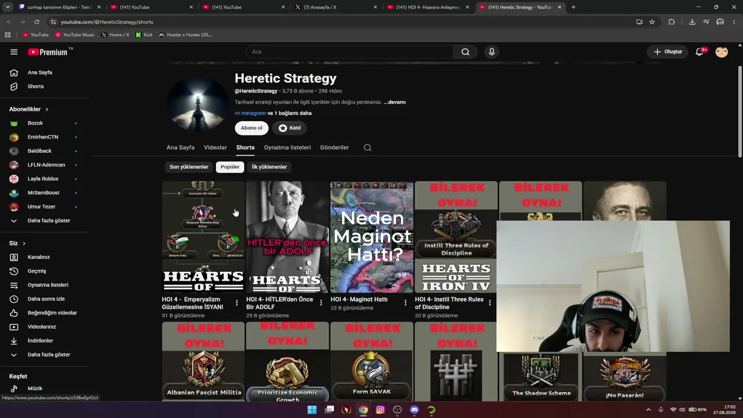The width and height of the screenshot is (743, 418).
Task: Expand the Abonelikler section chevron
Action: tap(47, 109)
